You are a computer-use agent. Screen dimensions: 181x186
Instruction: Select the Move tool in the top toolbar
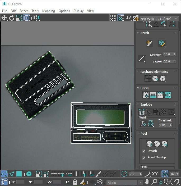4,18
